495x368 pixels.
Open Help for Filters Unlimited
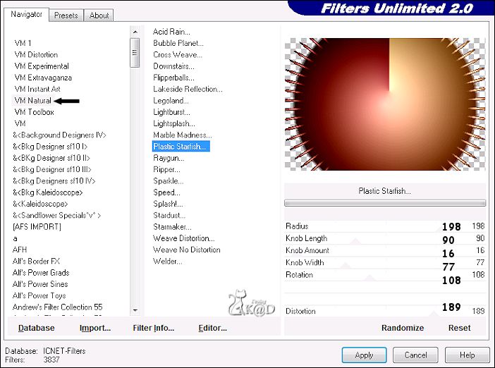pyautogui.click(x=467, y=355)
